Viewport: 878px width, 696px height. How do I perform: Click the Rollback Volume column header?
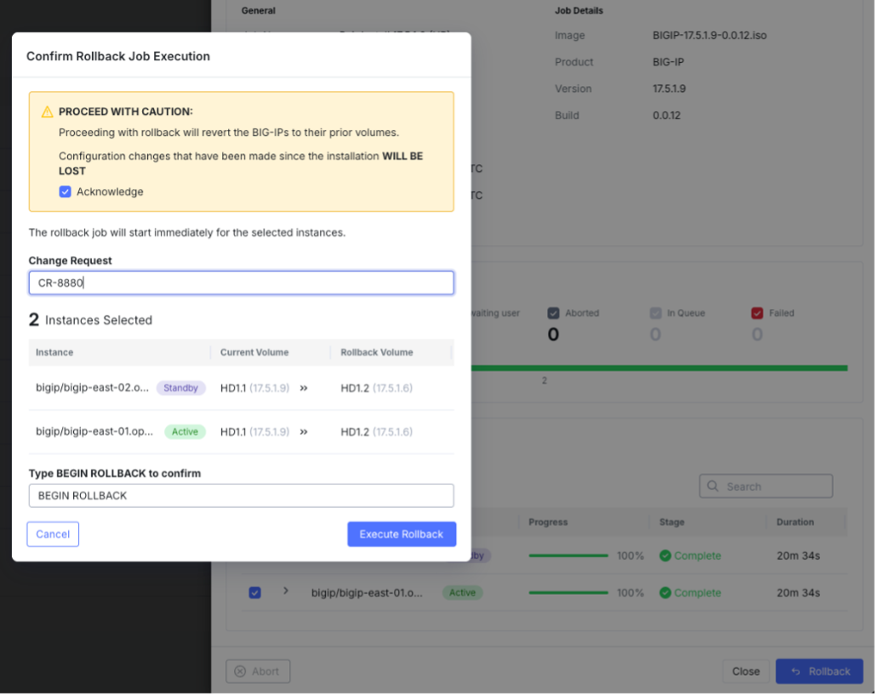click(378, 353)
